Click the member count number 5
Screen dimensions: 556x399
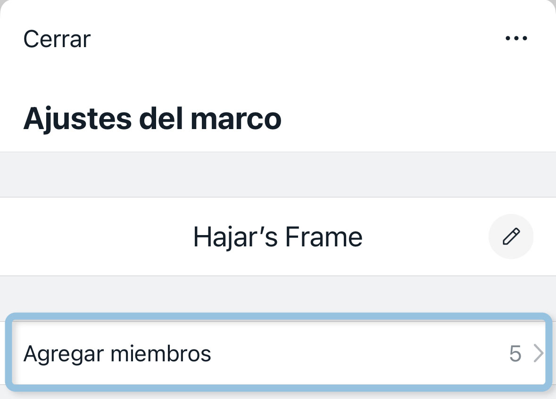point(515,353)
